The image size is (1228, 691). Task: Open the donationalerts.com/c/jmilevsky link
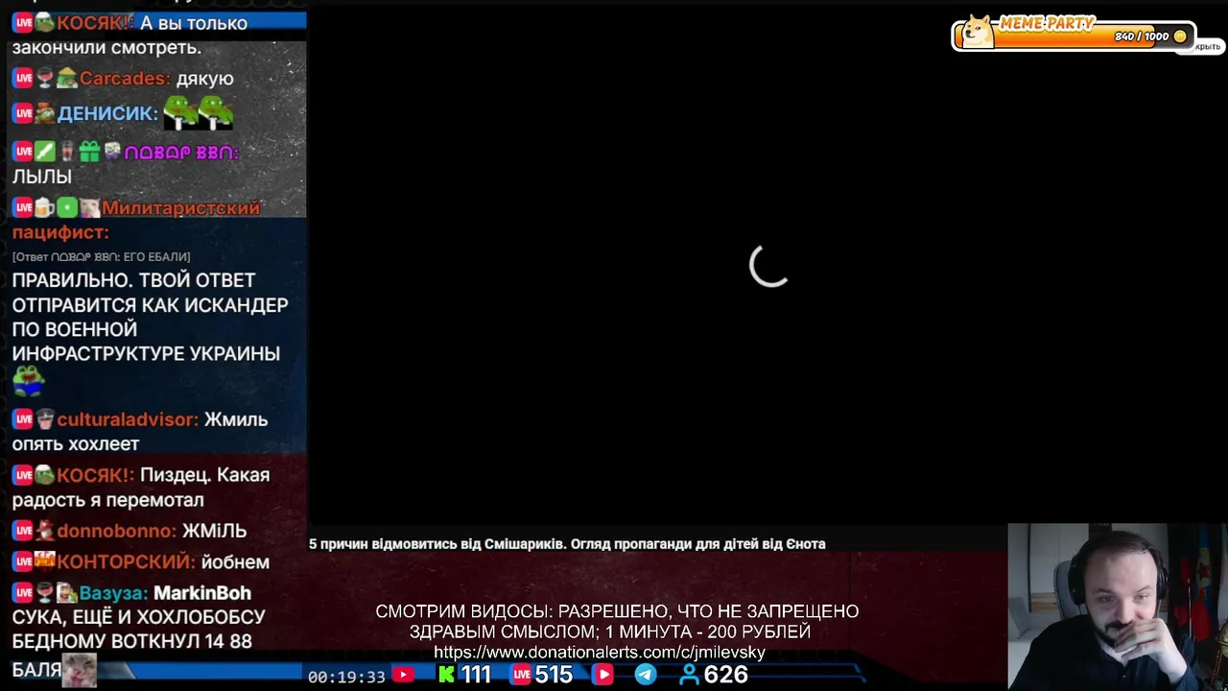pyautogui.click(x=600, y=653)
